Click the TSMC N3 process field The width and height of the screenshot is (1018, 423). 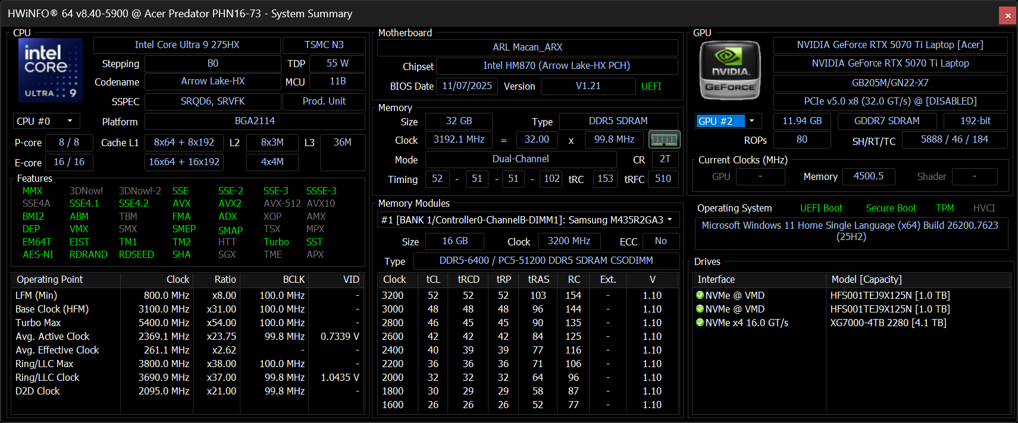pos(324,45)
